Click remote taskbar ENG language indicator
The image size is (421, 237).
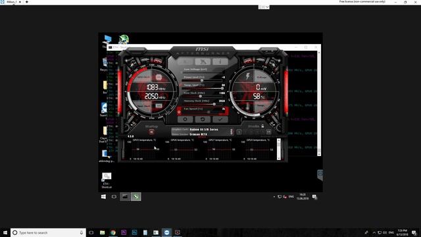coord(291,197)
